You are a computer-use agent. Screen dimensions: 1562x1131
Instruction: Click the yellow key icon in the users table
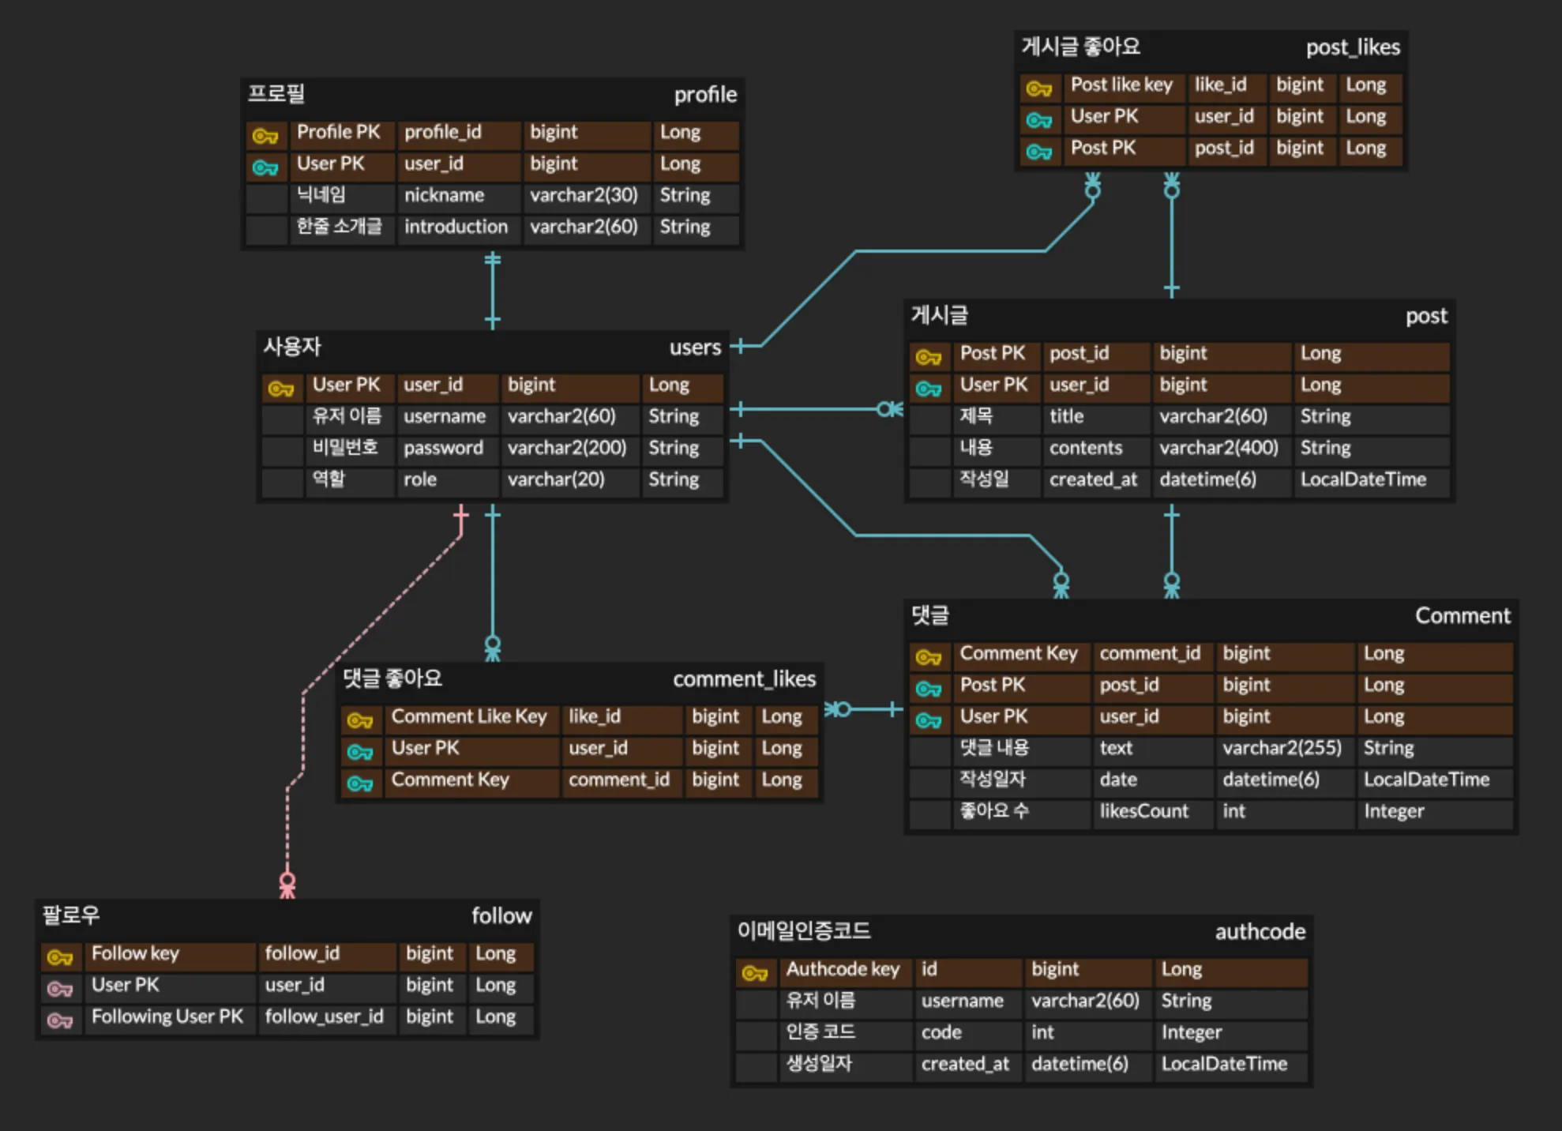click(281, 389)
